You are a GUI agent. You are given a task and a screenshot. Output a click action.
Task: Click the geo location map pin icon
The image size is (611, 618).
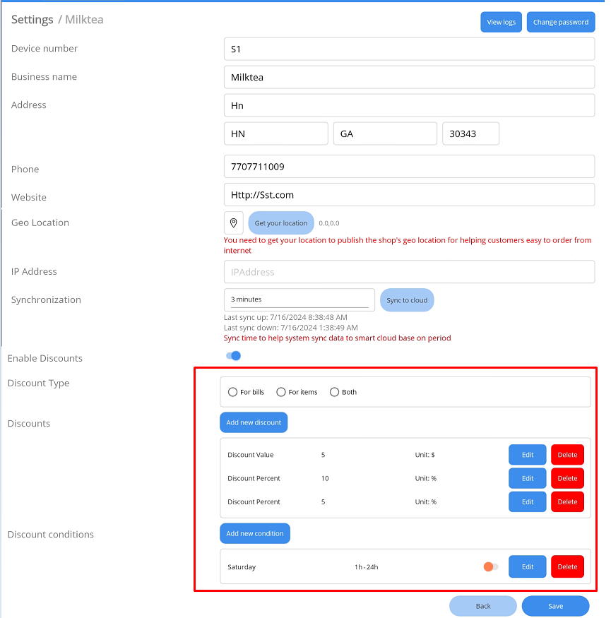click(x=233, y=223)
